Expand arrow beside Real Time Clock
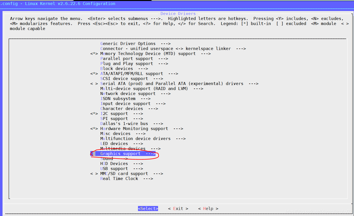Image resolution: width=354 pixels, height=216 pixels. pos(148,178)
